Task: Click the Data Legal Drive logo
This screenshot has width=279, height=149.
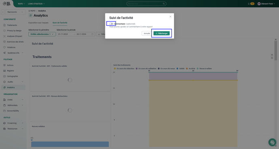Action: (x=6, y=4)
